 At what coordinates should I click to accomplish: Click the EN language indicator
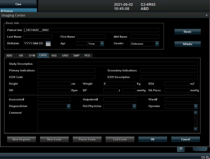tap(203, 157)
